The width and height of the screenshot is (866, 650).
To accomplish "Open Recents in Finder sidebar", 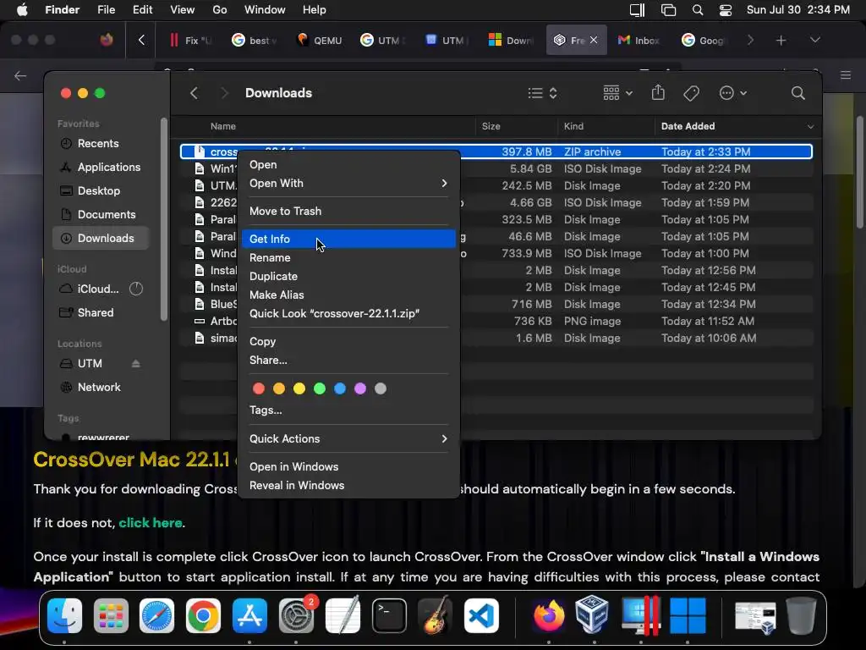I will point(101,144).
